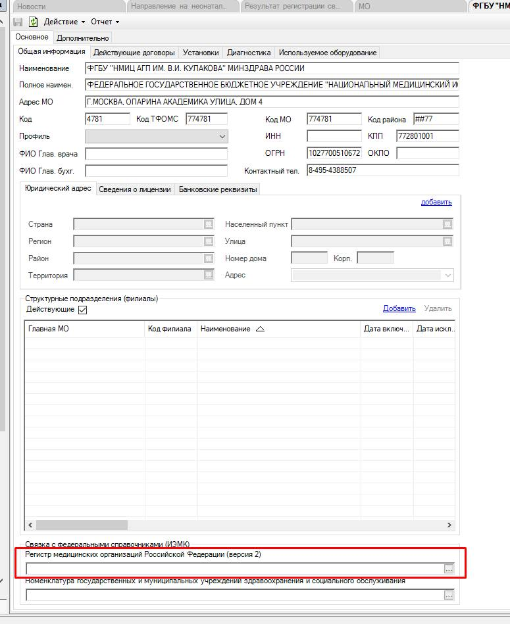
Task: Switch to the Основное tab
Action: (32, 37)
